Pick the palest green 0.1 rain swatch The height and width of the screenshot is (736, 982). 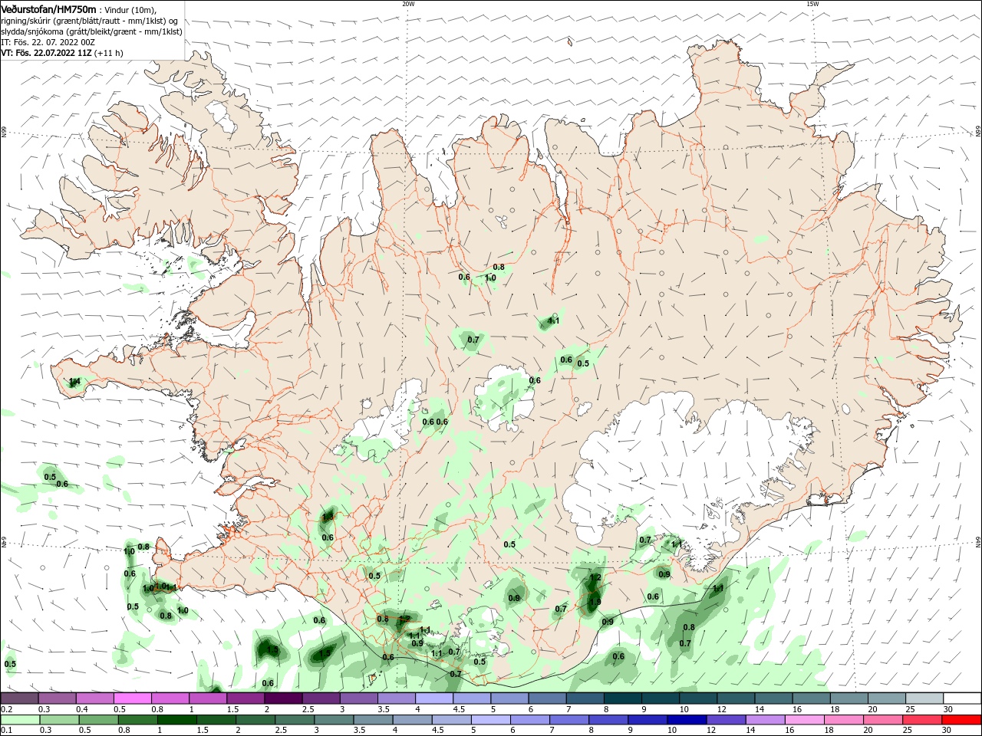point(20,720)
